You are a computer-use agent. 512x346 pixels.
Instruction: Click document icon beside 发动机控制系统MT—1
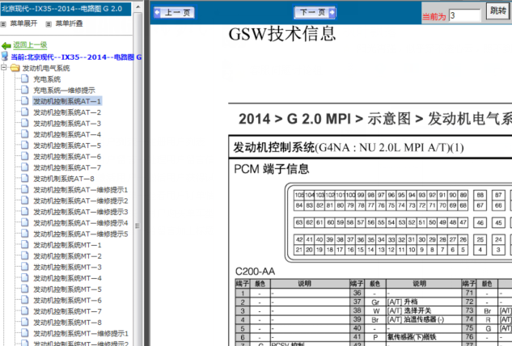click(25, 244)
